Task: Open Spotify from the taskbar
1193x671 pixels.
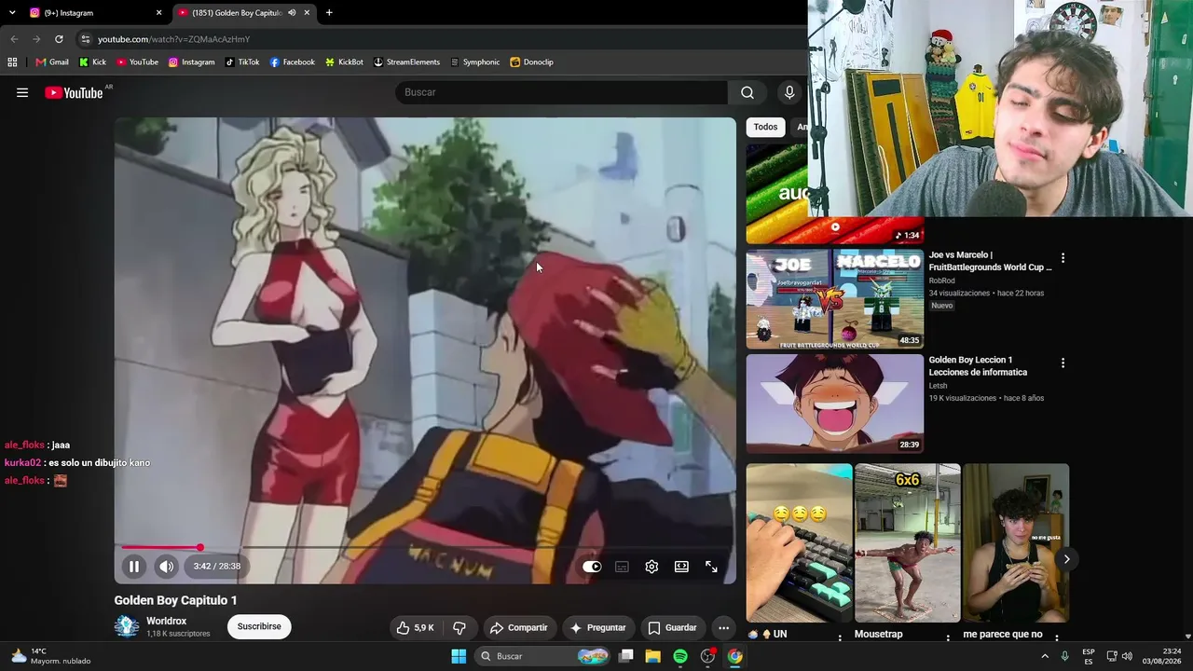Action: coord(680,656)
